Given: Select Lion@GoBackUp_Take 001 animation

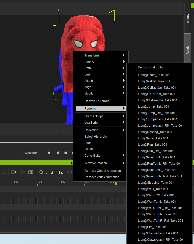Looking at the screenshot, I should point(159,88).
